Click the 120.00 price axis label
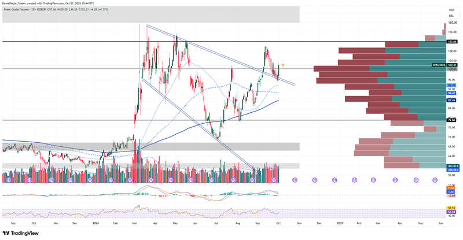The image size is (463, 240). pos(453,23)
